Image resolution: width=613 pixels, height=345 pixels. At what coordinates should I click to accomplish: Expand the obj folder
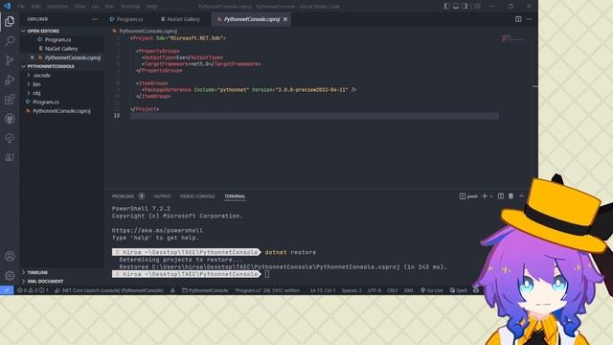[62, 93]
